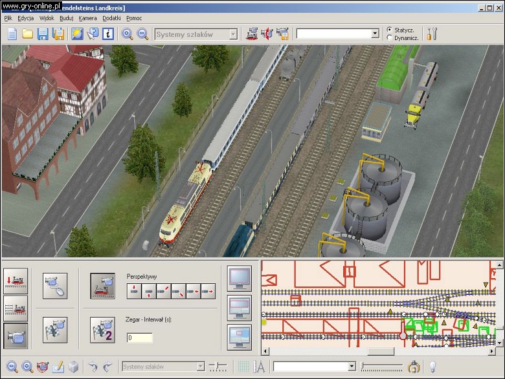Choose perspective with red right-pointing arrow
This screenshot has height=379, width=505.
tap(208, 291)
